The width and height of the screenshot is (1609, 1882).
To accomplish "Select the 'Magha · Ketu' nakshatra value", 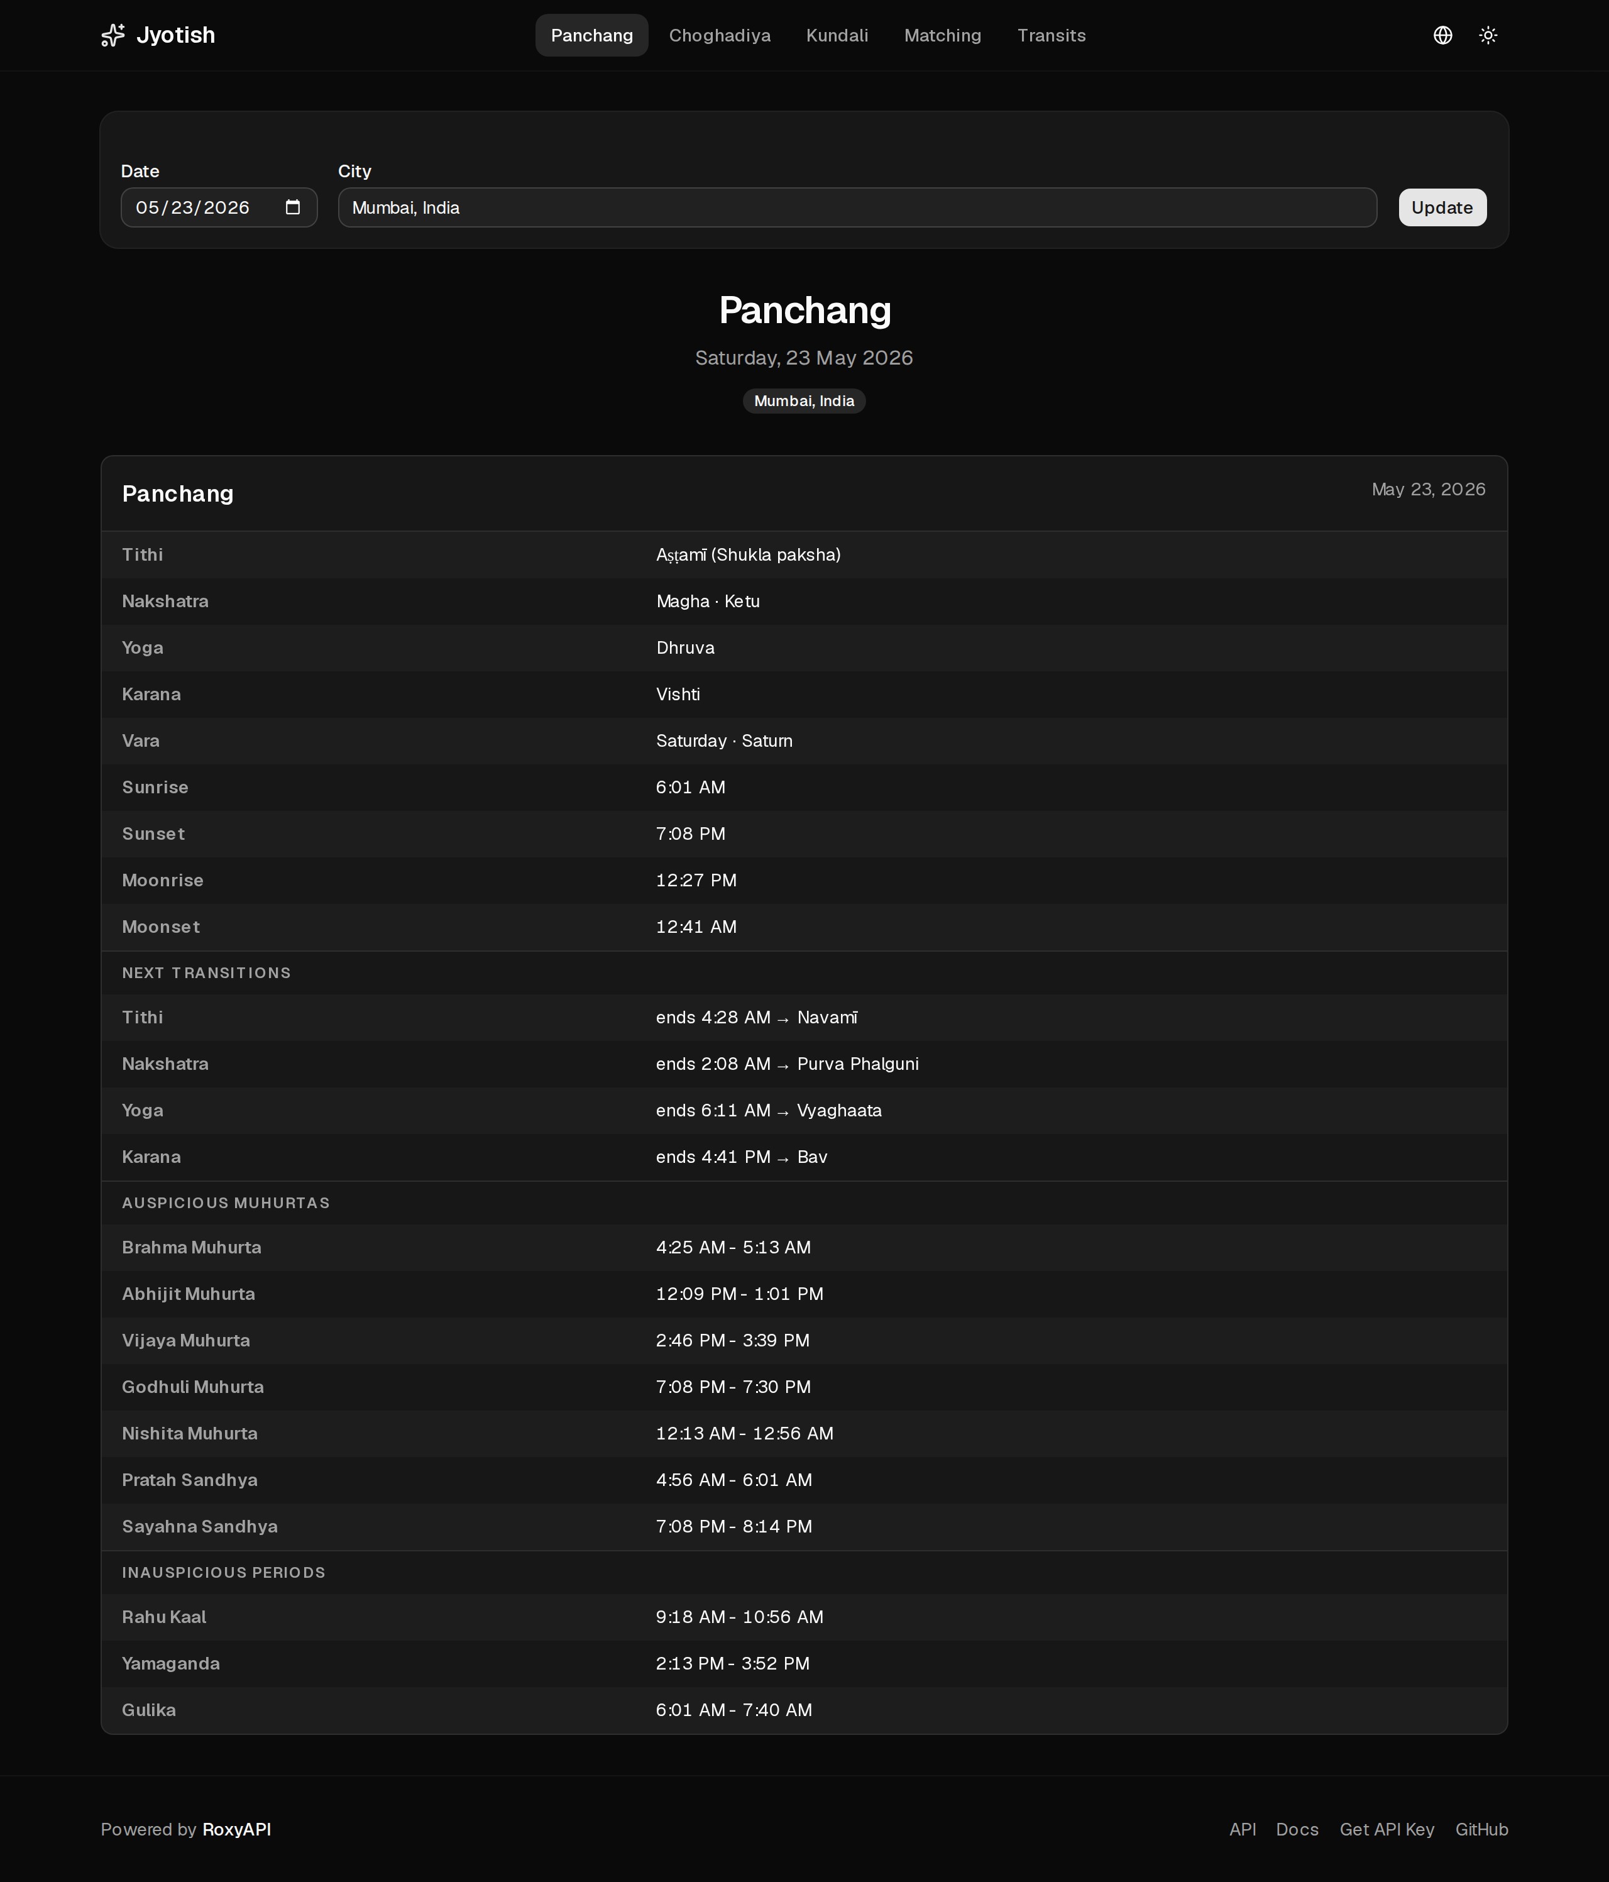I will point(707,602).
